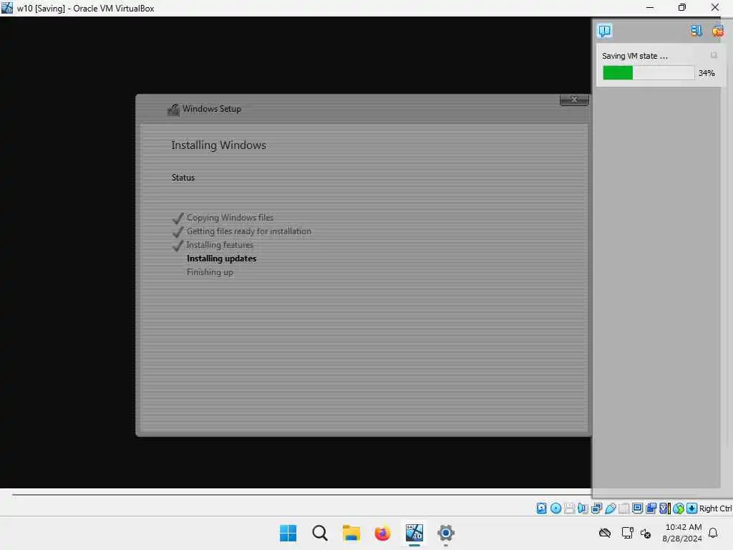Click the hard disk activity status icon

541,508
